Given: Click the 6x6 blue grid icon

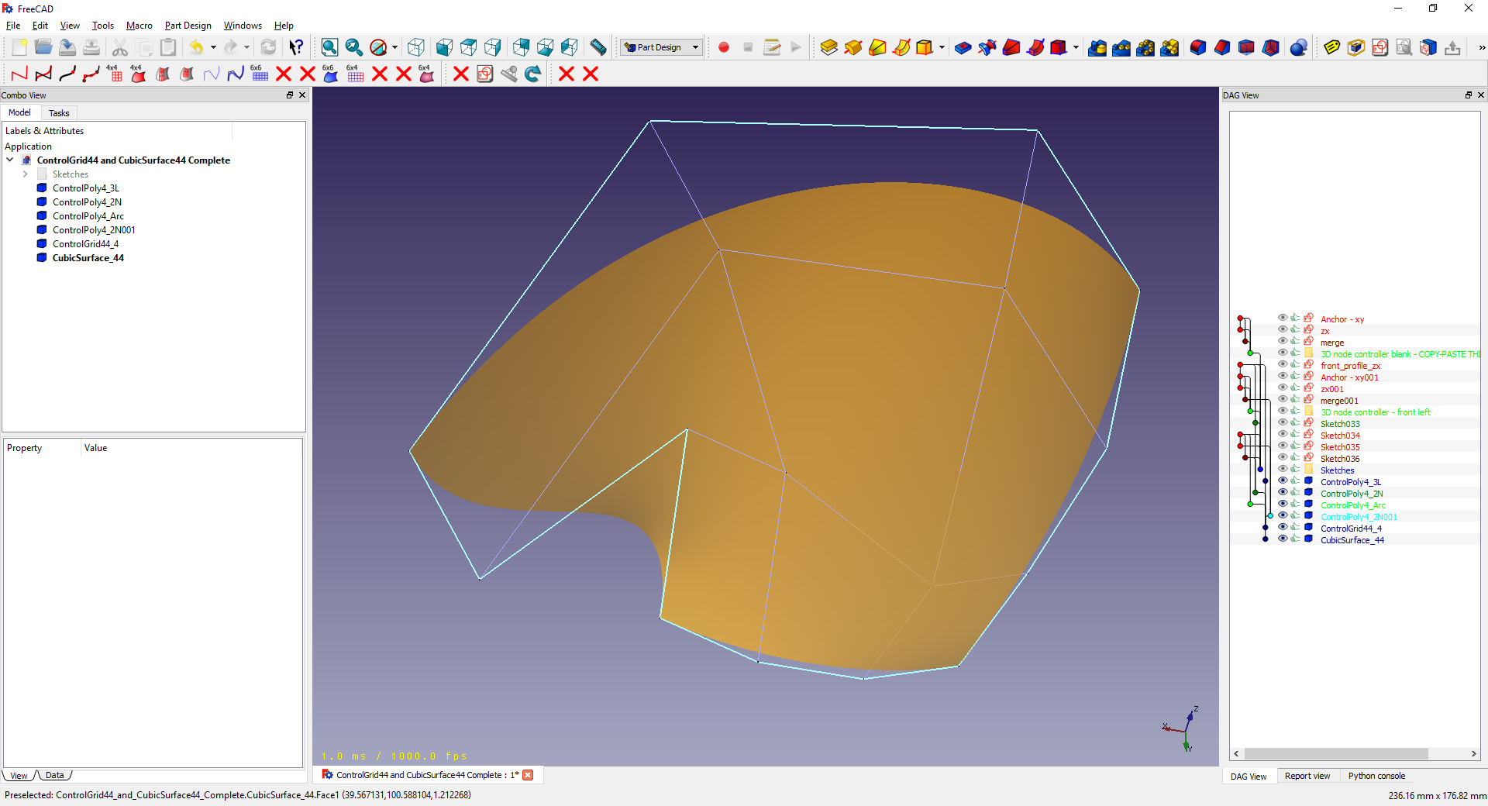Looking at the screenshot, I should (259, 74).
